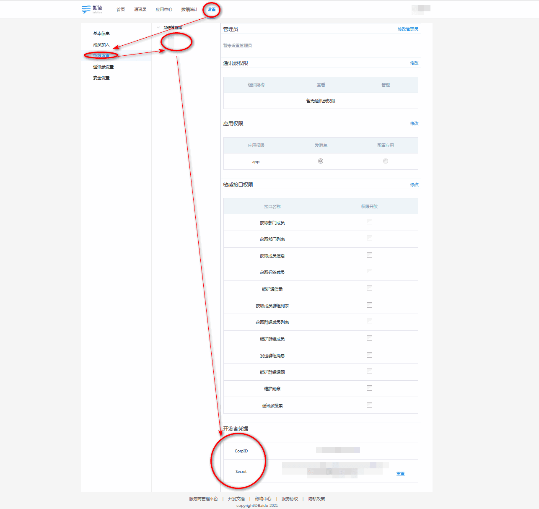539x509 pixels.
Task: Open the 服务商管理平台 footer link
Action: tap(203, 499)
